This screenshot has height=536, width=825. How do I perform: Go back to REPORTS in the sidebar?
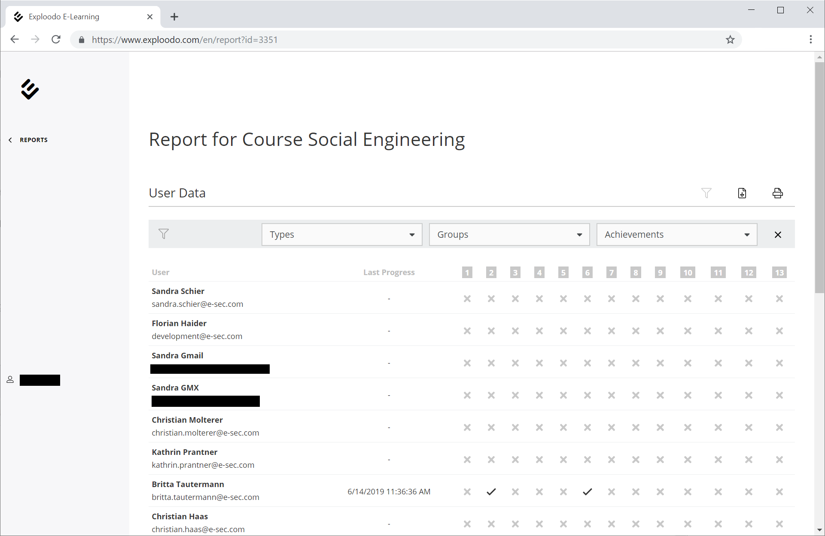[x=33, y=140]
